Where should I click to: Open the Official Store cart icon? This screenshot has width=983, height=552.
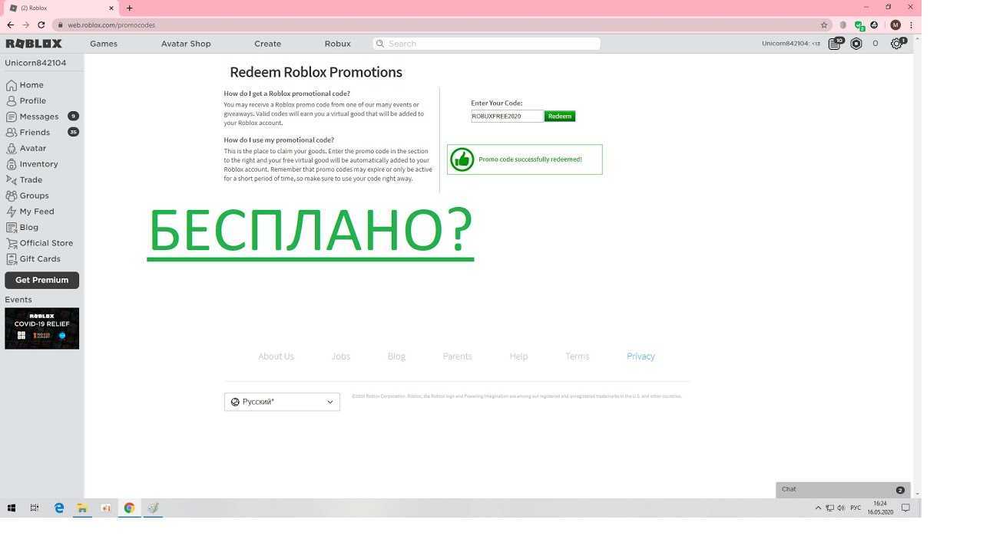point(11,243)
